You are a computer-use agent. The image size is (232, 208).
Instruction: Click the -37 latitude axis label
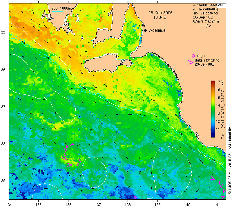(x=3, y=107)
